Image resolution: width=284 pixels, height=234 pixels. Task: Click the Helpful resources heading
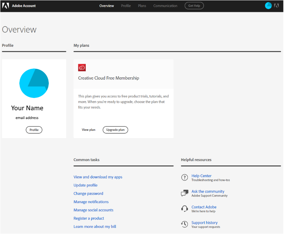(196, 160)
